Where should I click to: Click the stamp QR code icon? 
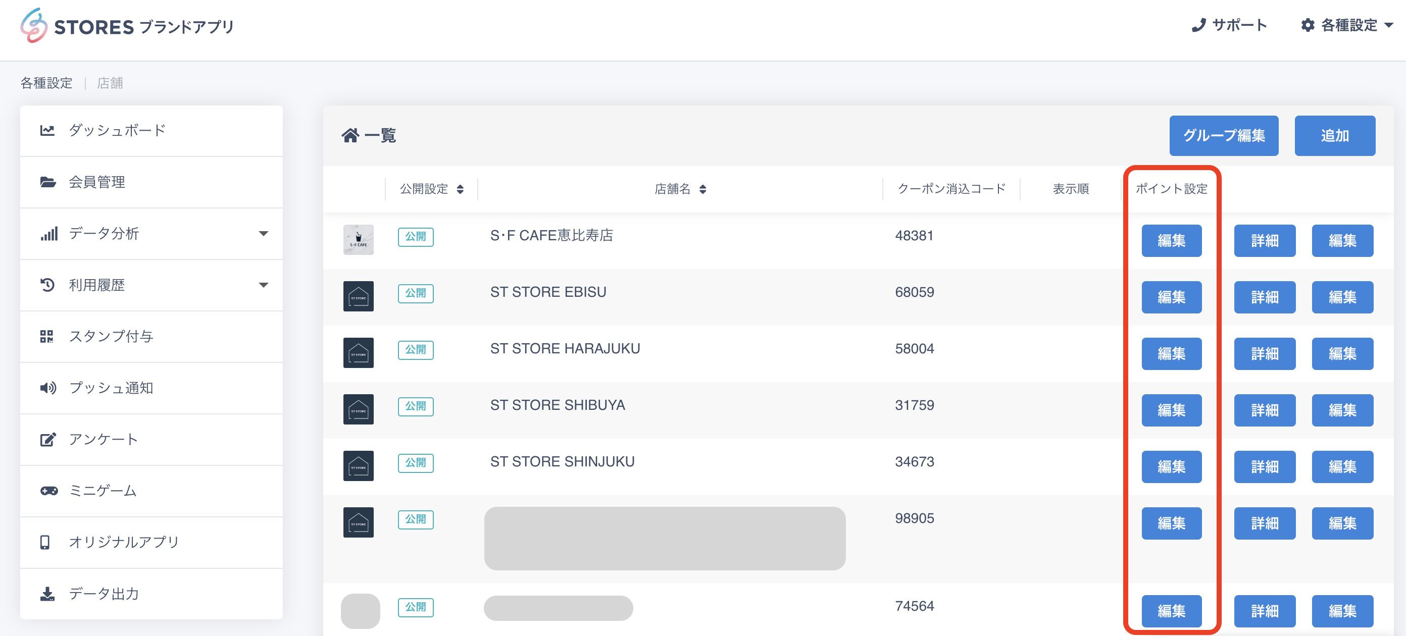pyautogui.click(x=47, y=337)
